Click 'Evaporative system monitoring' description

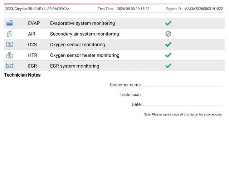83,23
